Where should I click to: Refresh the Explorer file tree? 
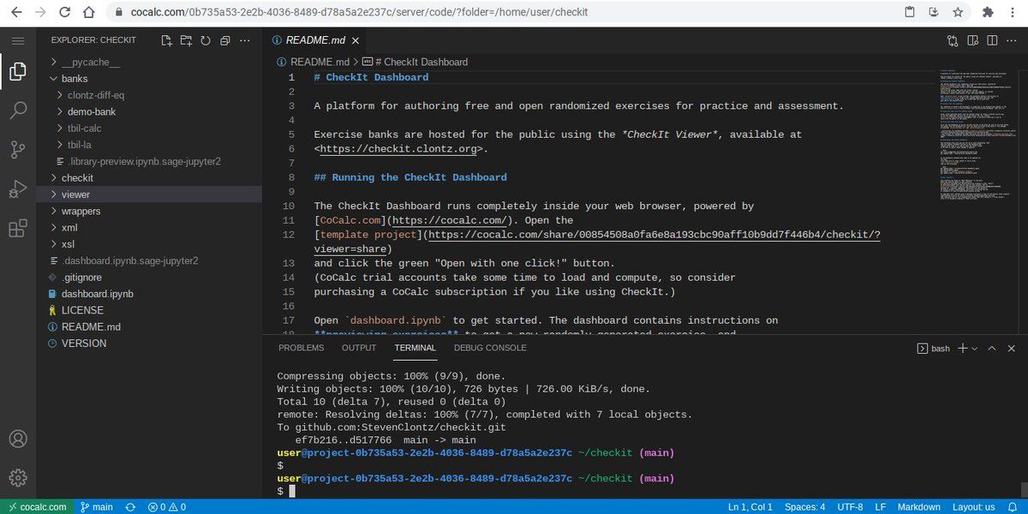point(206,40)
